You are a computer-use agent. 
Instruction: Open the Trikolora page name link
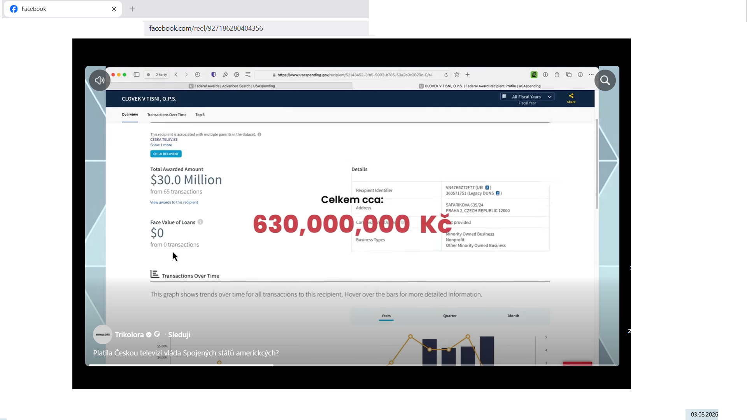[x=129, y=334]
